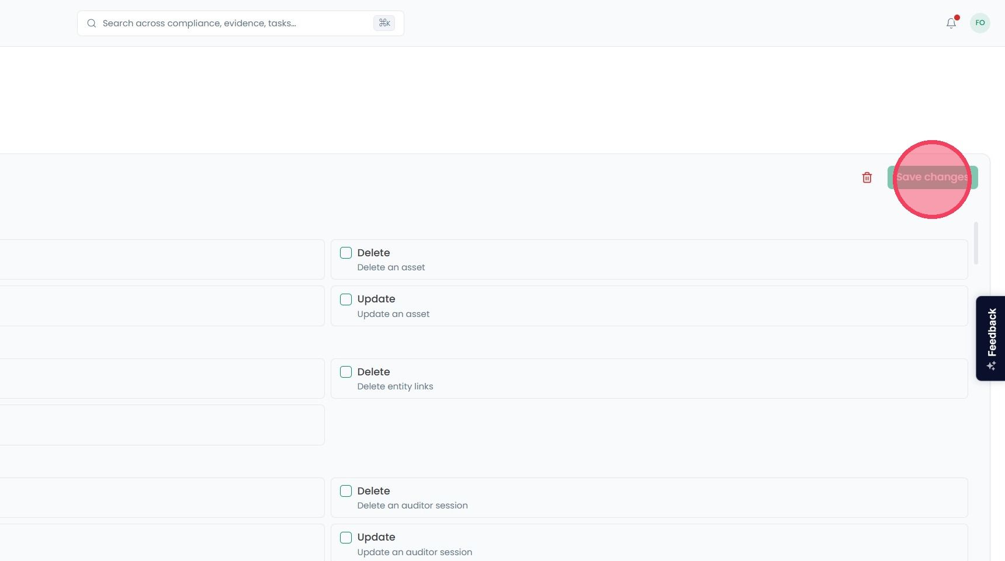Screen dimensions: 1005x561
Task: Click the "Update an asset" description text
Action: click(x=393, y=314)
